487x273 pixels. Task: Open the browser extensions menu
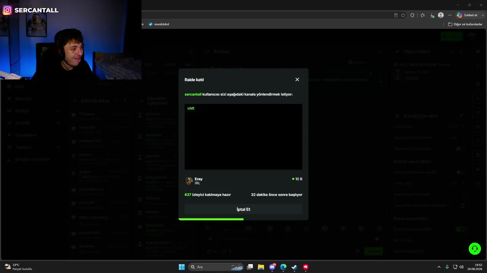(412, 15)
